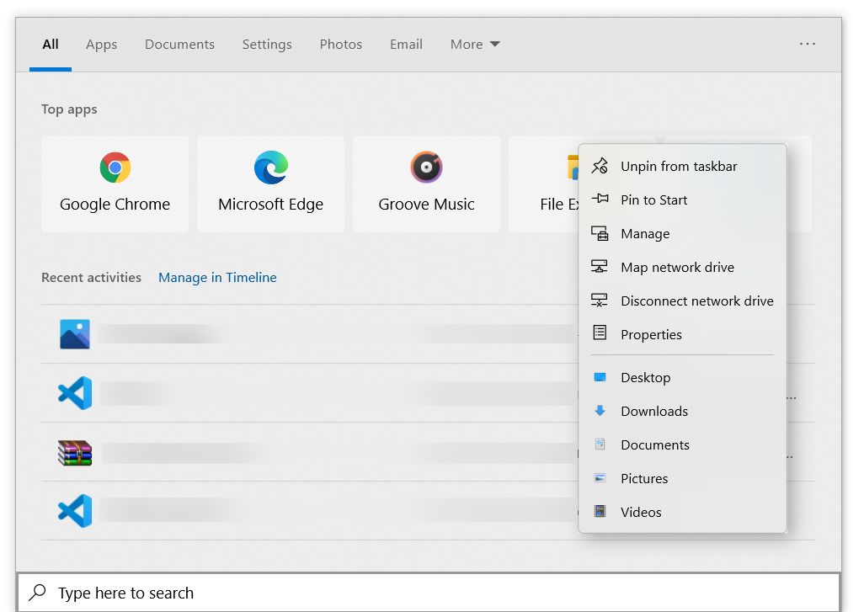864x612 pixels.
Task: Click the Type here to search box
Action: [x=429, y=593]
